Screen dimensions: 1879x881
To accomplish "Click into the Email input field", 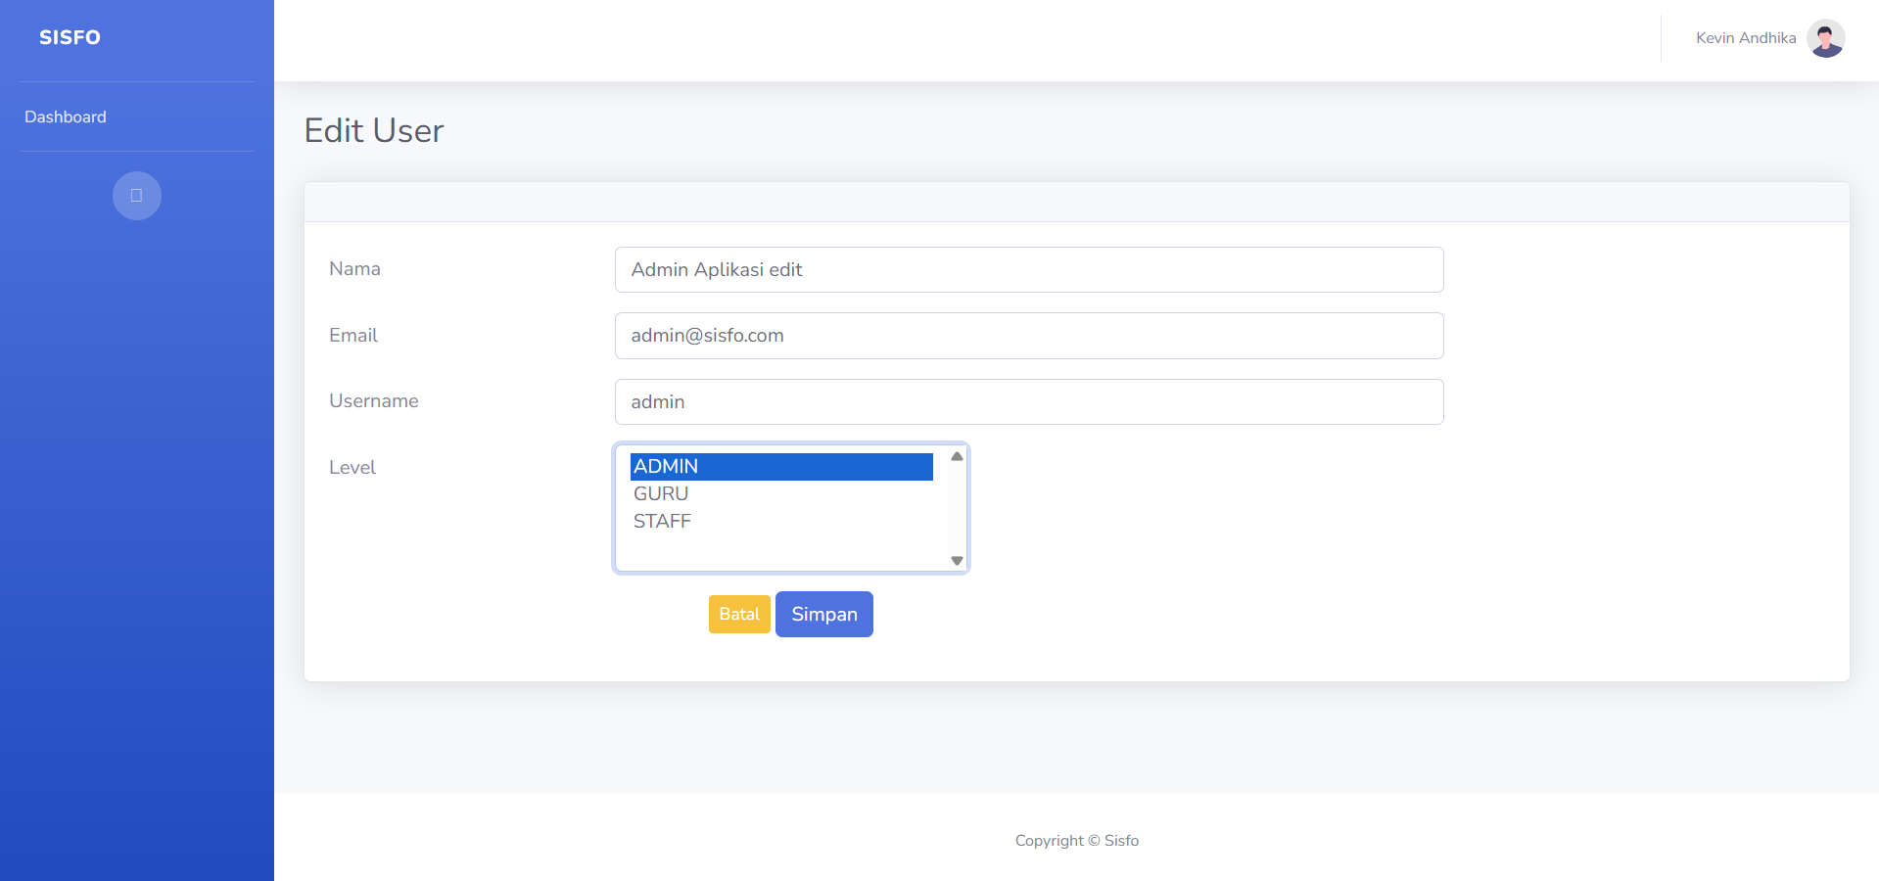I will pos(1028,336).
